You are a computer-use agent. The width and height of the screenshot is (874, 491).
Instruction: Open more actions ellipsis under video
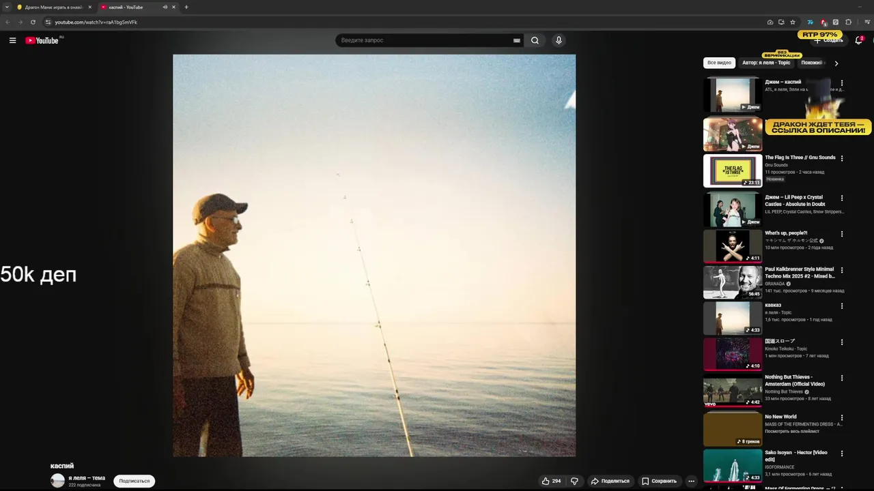691,481
